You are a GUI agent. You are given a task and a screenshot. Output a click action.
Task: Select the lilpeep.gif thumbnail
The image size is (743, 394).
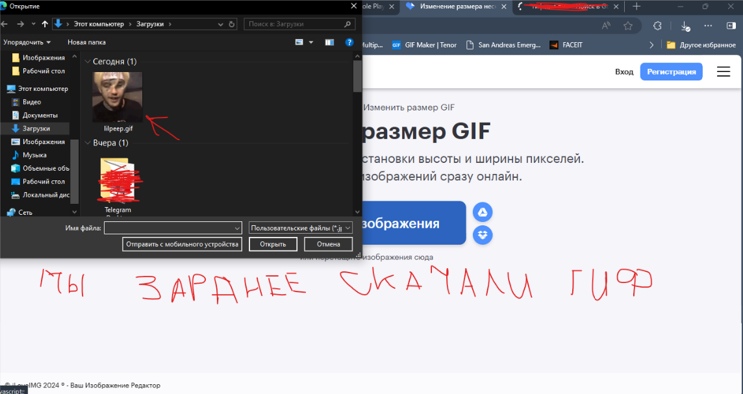[x=118, y=97]
